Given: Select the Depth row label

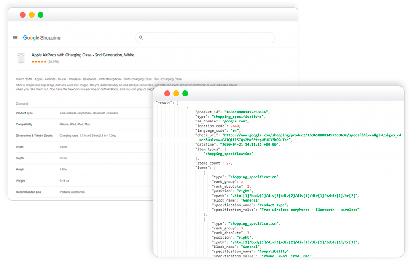Looking at the screenshot, I should click(x=20, y=158).
